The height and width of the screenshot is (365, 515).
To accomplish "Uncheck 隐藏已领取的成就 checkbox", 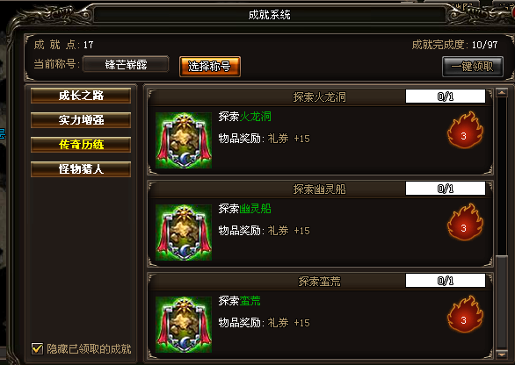I will coord(37,348).
